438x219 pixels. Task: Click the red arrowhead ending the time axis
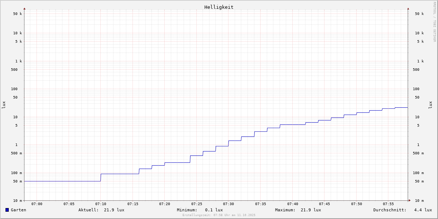pyautogui.click(x=410, y=200)
